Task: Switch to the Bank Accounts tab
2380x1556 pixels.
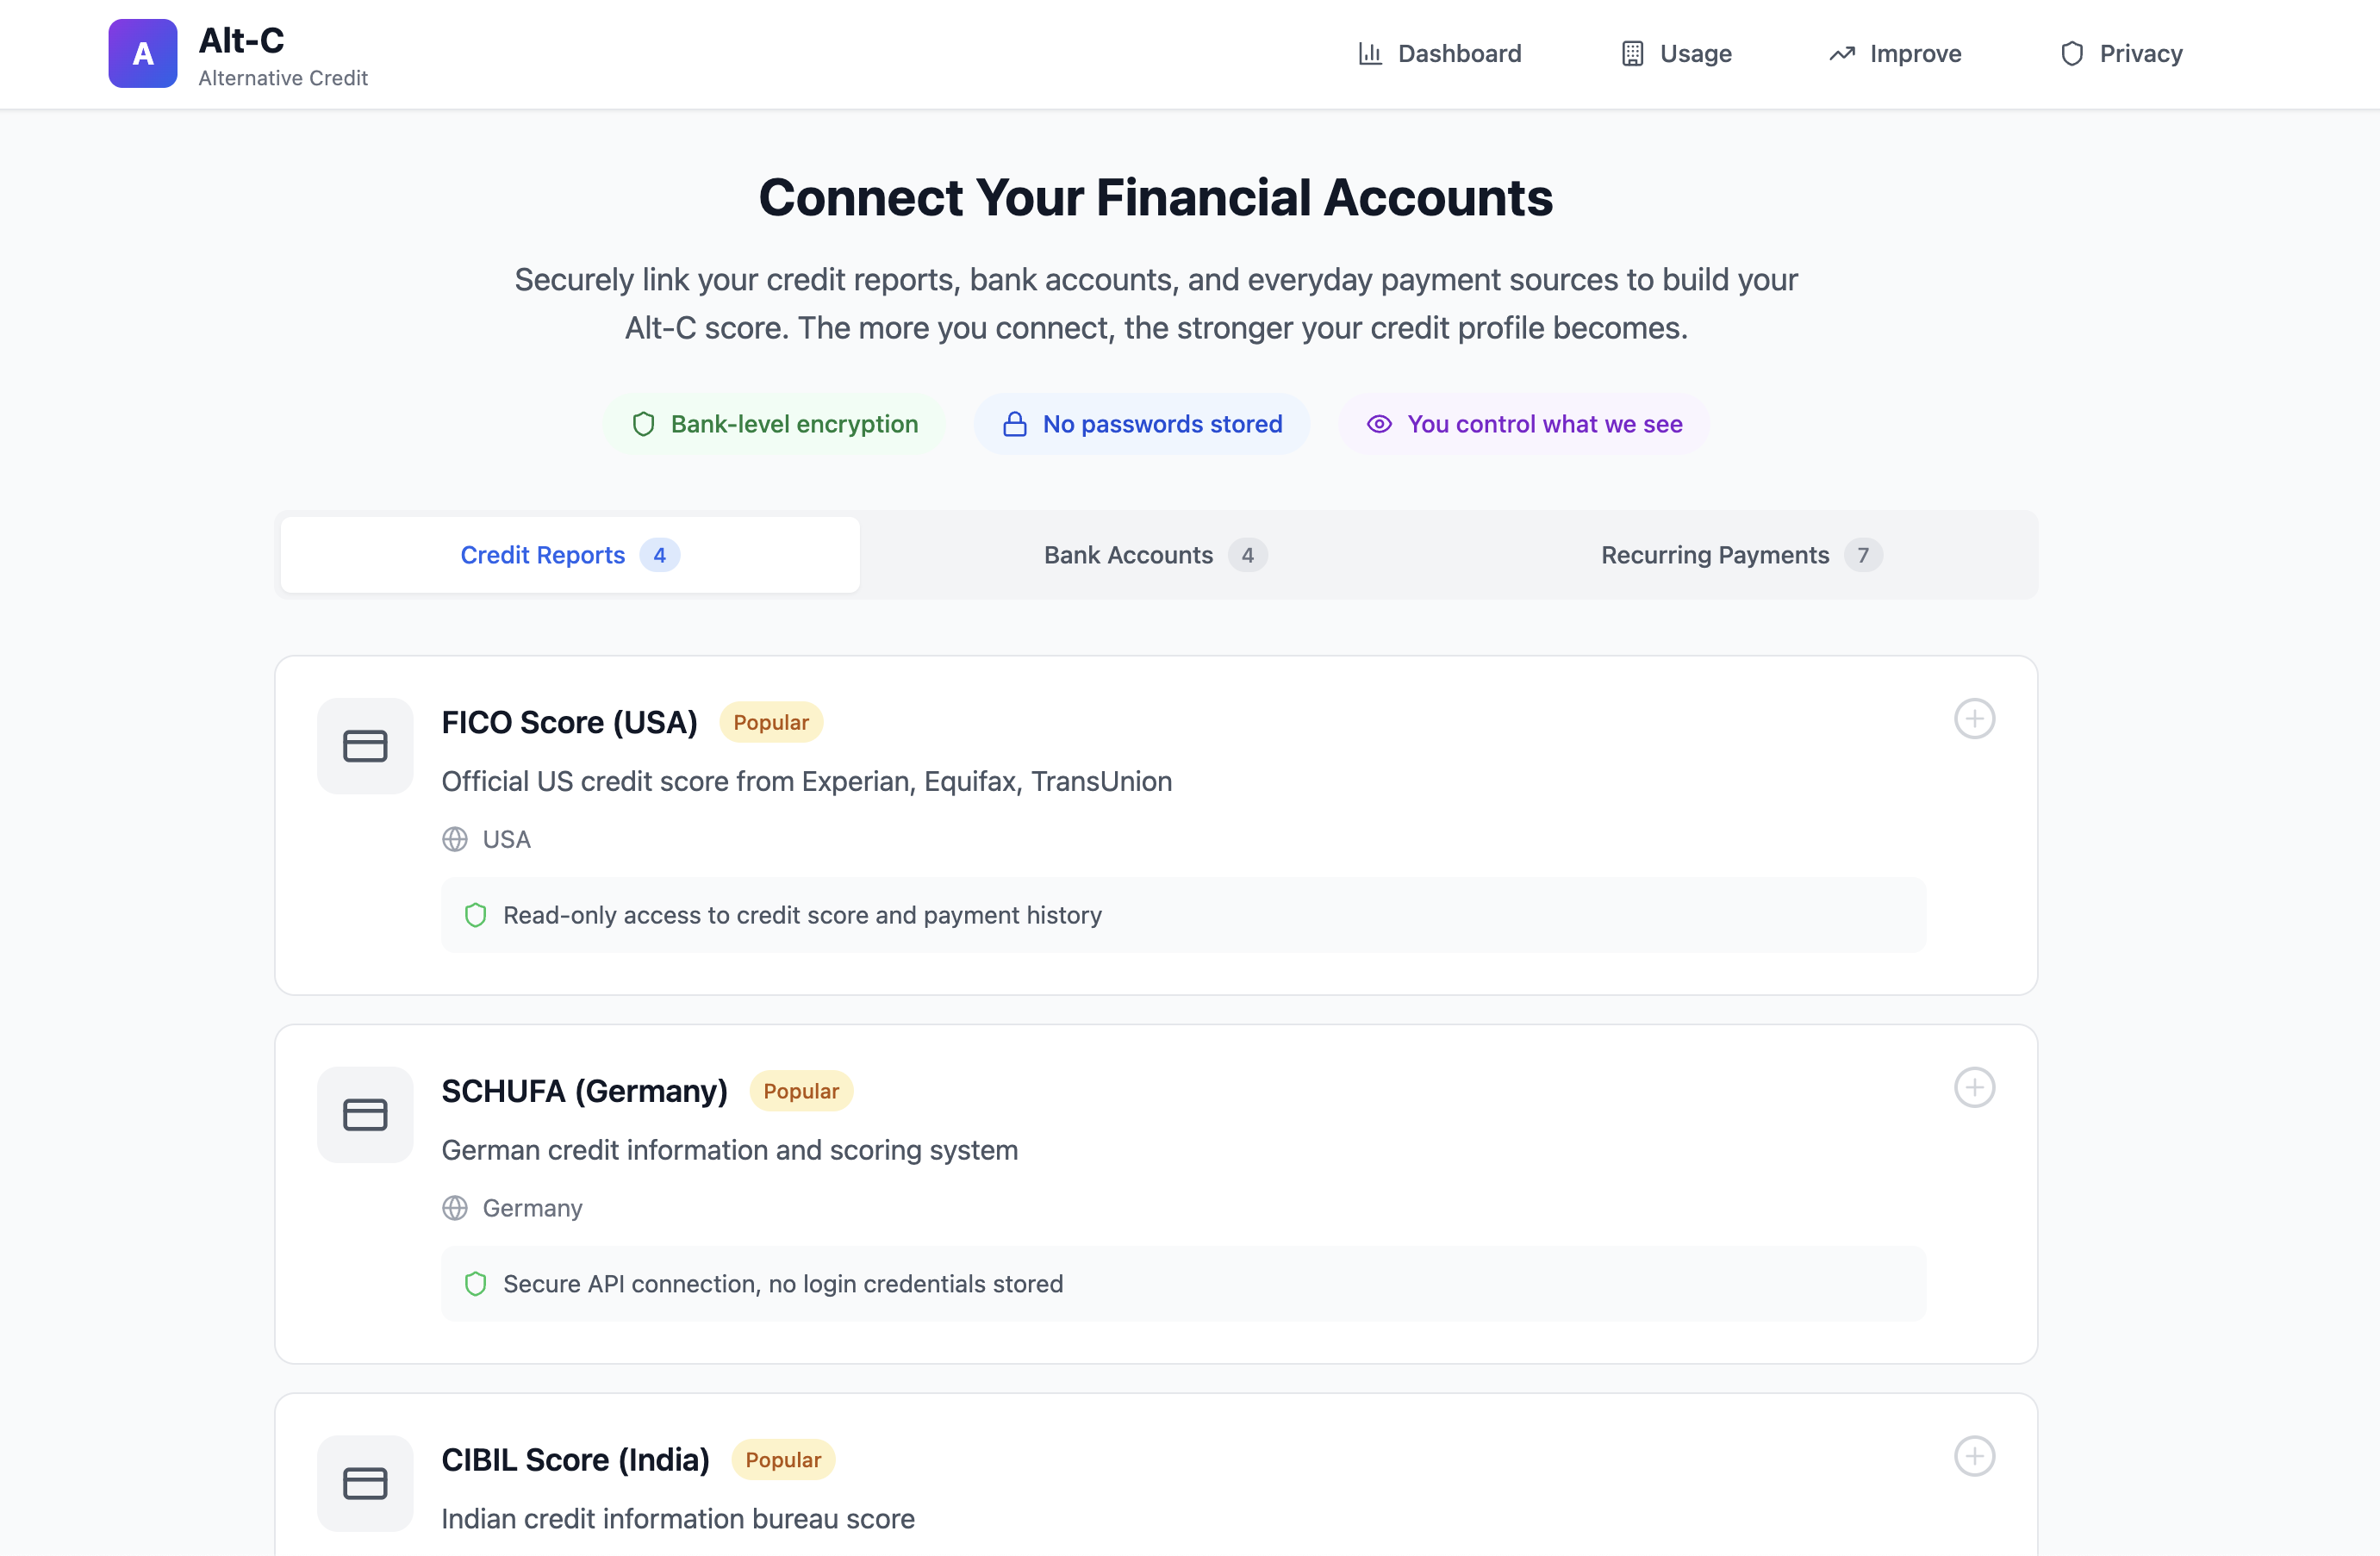Action: (x=1155, y=555)
